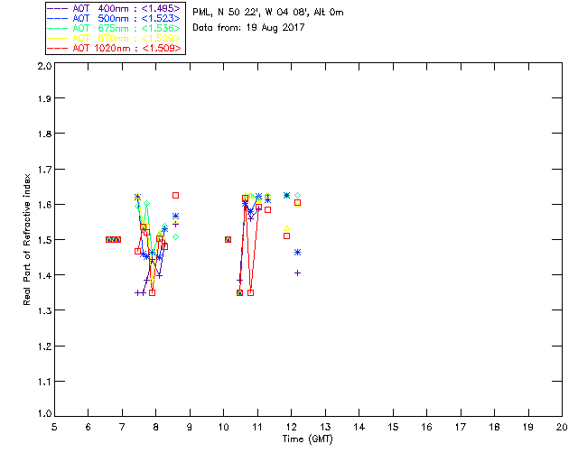Screen dimensions: 578x462
Task: Click the 9 x-axis tick label
Action: [190, 427]
